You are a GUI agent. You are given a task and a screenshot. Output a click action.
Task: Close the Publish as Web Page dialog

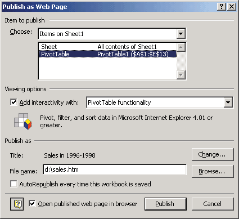tap(232, 7)
